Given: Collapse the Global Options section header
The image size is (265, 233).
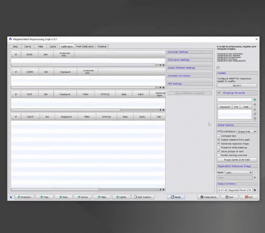Looking at the screenshot, I should [x=237, y=125].
